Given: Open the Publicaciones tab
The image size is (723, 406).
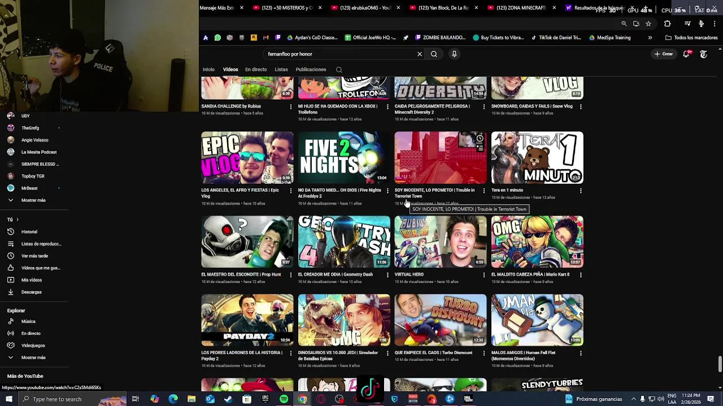Looking at the screenshot, I should (311, 69).
